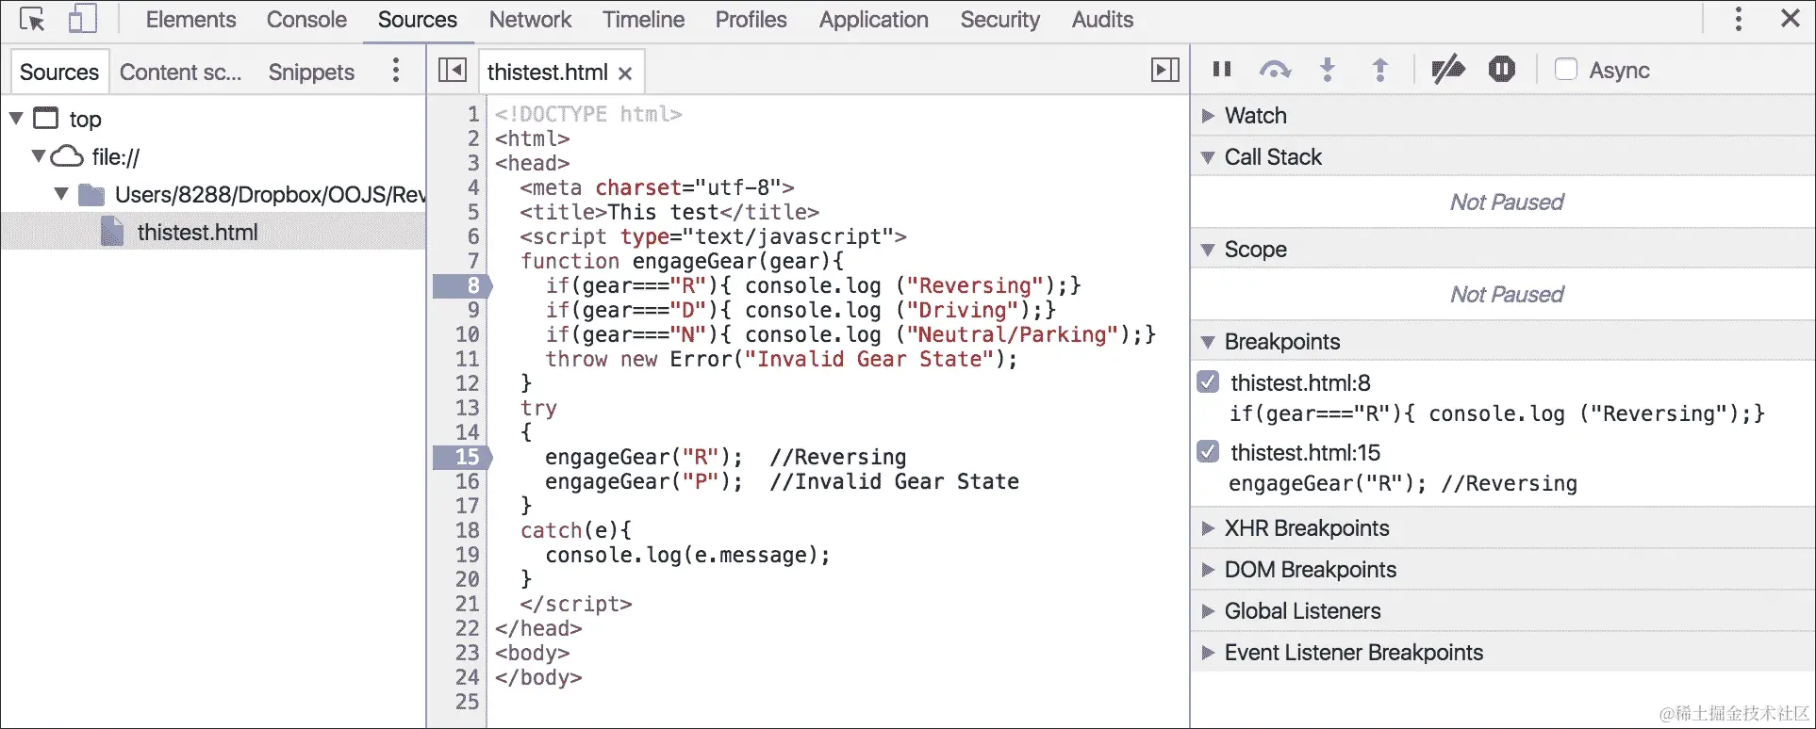This screenshot has height=729, width=1816.
Task: Jump to breakpoint code 'if(gear==="R")' in sidebar
Action: point(1496,413)
